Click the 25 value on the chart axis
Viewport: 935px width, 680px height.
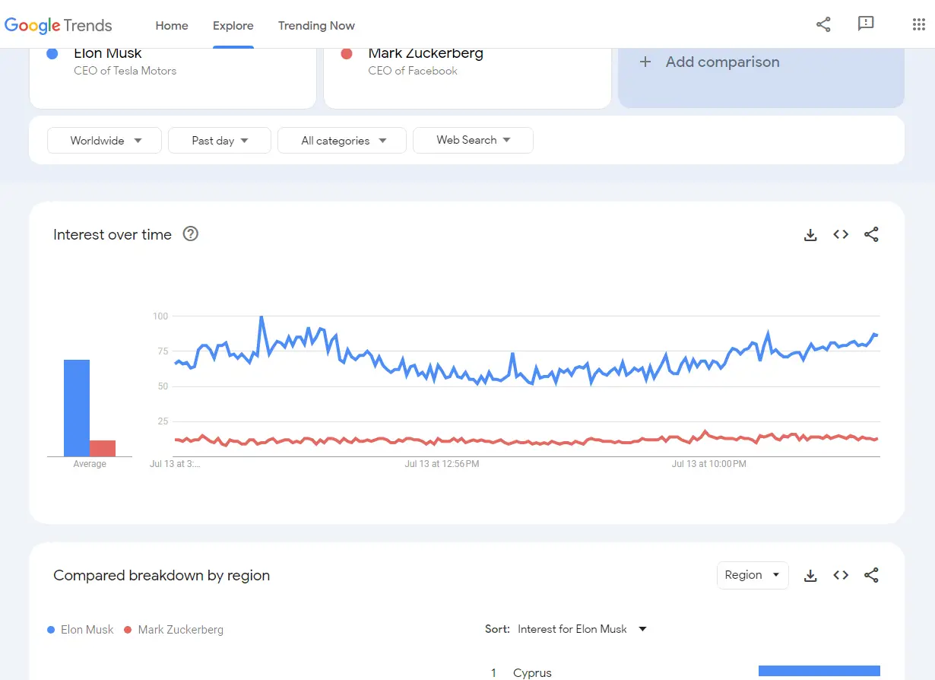coord(162,421)
